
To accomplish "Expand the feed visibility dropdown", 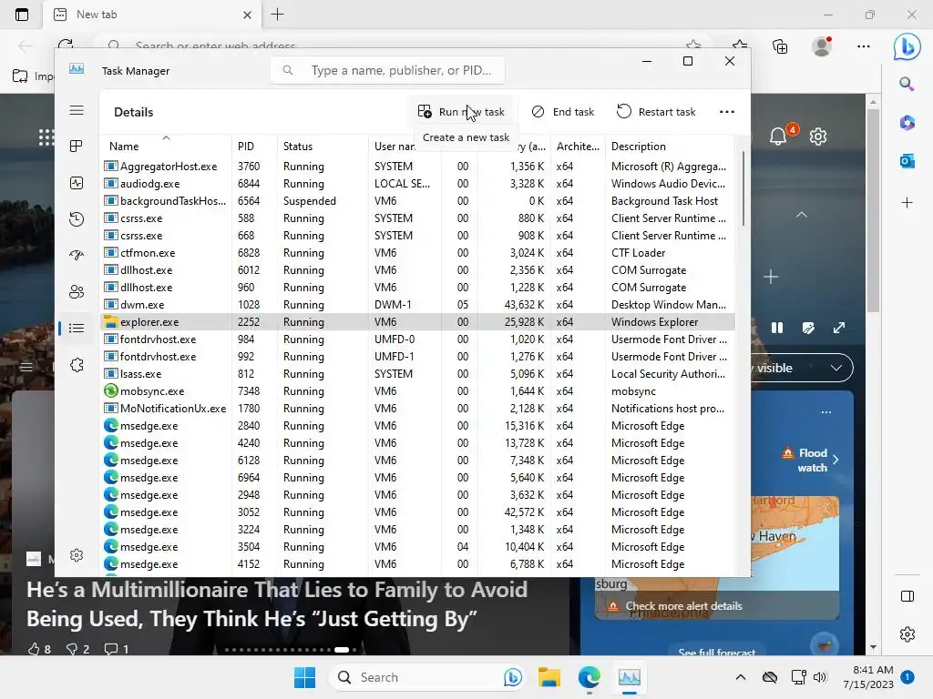I will pos(836,368).
